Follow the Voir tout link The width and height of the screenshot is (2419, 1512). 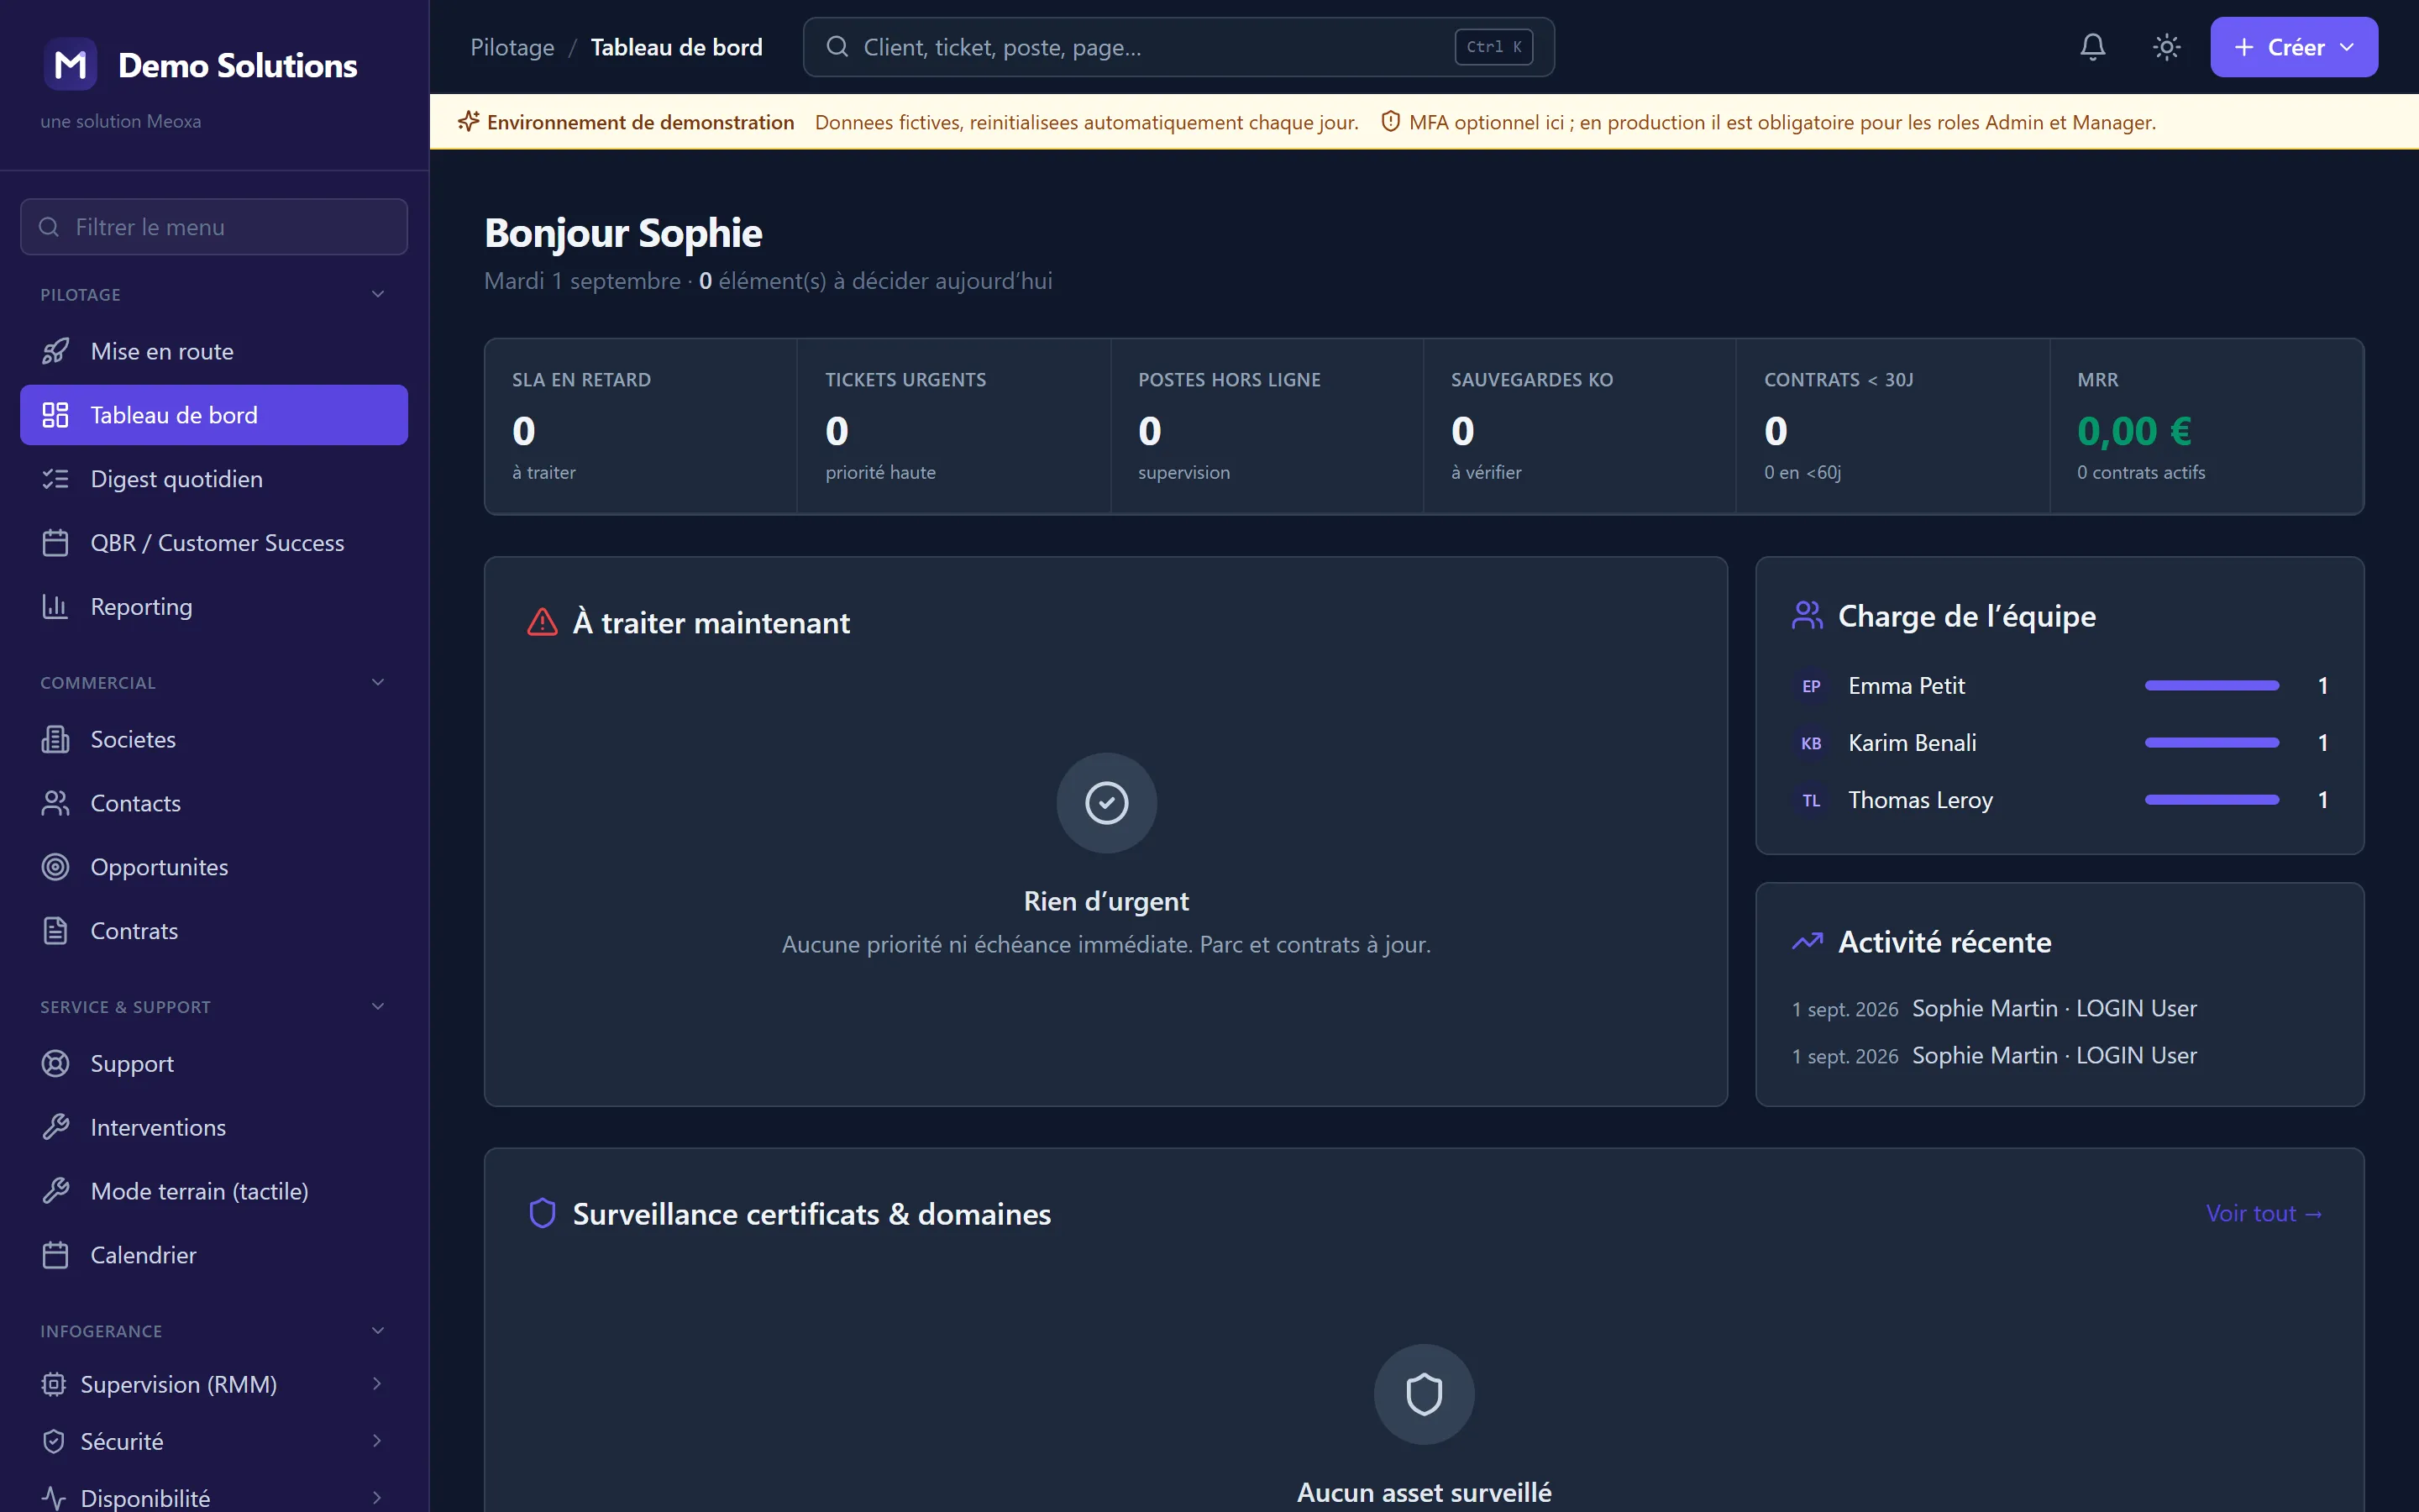click(x=2264, y=1213)
